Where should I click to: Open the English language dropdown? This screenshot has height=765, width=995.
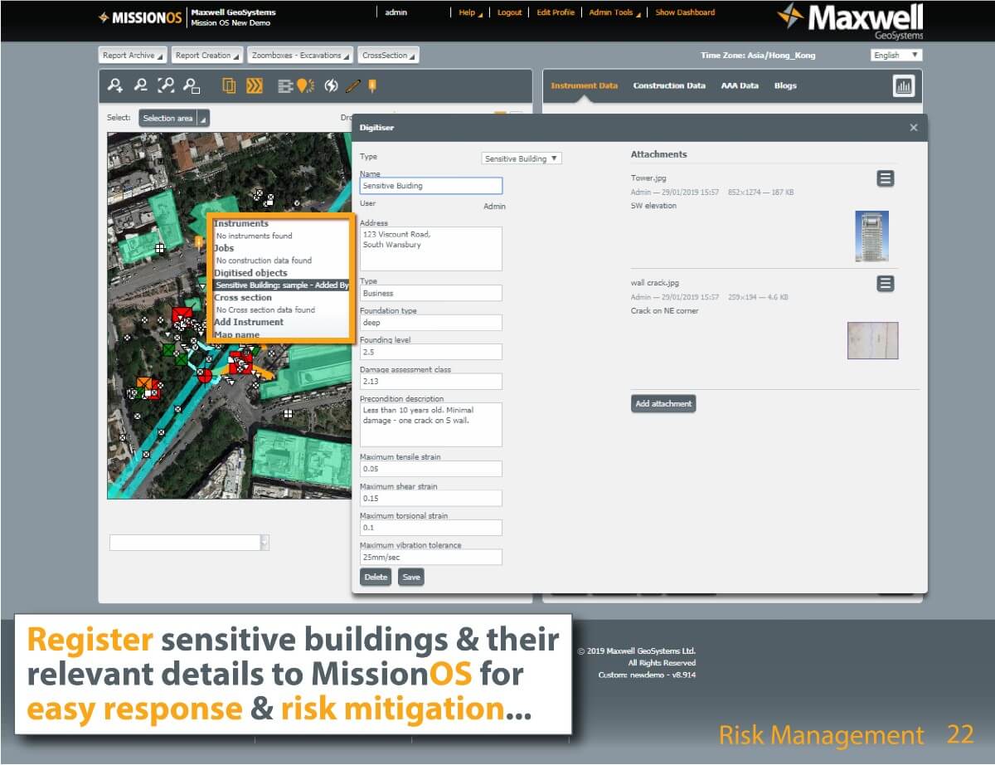pyautogui.click(x=896, y=55)
